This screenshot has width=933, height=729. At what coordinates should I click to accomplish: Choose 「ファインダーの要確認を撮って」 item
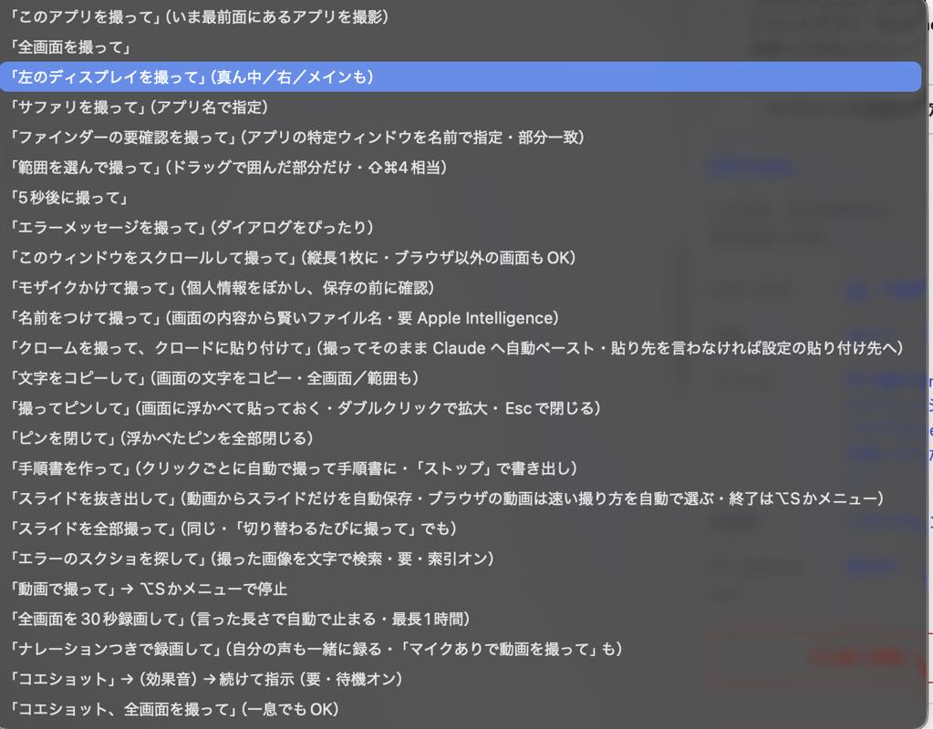coord(461,138)
